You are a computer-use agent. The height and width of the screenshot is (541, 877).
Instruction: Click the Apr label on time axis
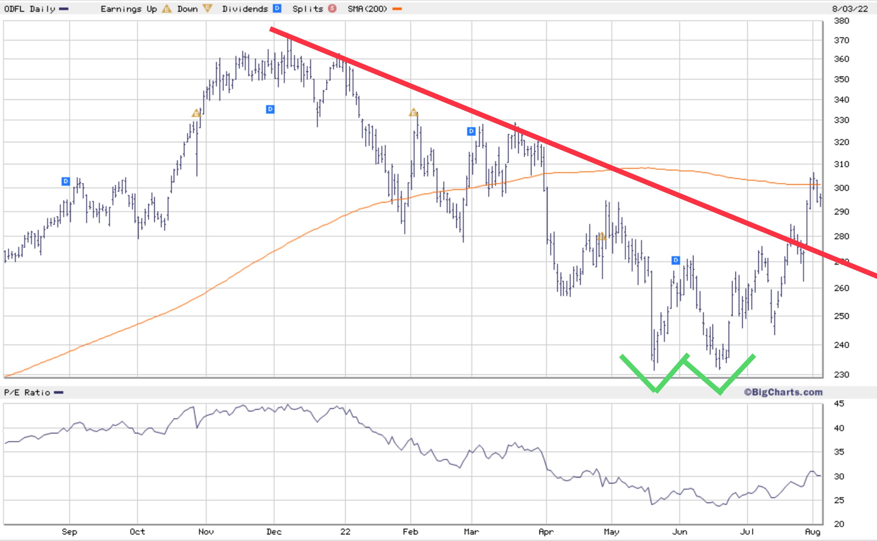click(546, 532)
